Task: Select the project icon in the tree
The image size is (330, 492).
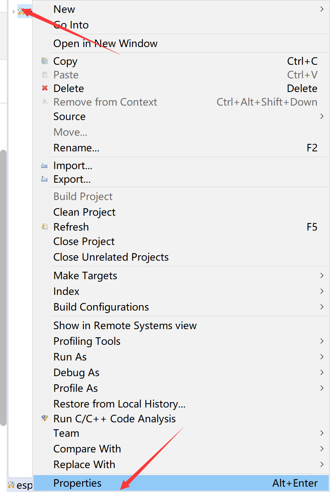Action: pyautogui.click(x=21, y=11)
